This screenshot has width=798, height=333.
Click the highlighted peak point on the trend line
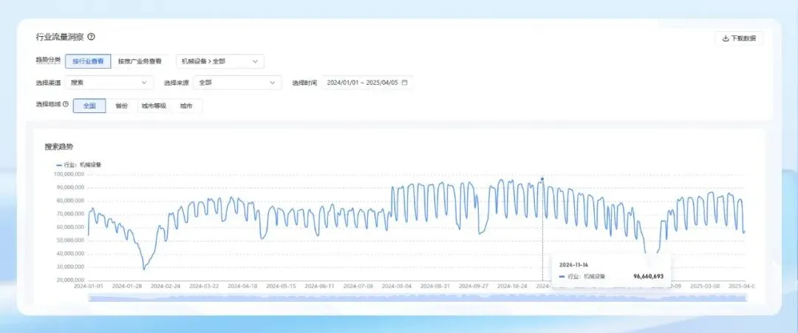[542, 179]
